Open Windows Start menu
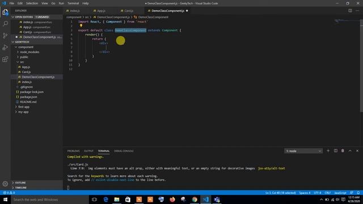Screen dimensions: 363x204 pos(5,199)
